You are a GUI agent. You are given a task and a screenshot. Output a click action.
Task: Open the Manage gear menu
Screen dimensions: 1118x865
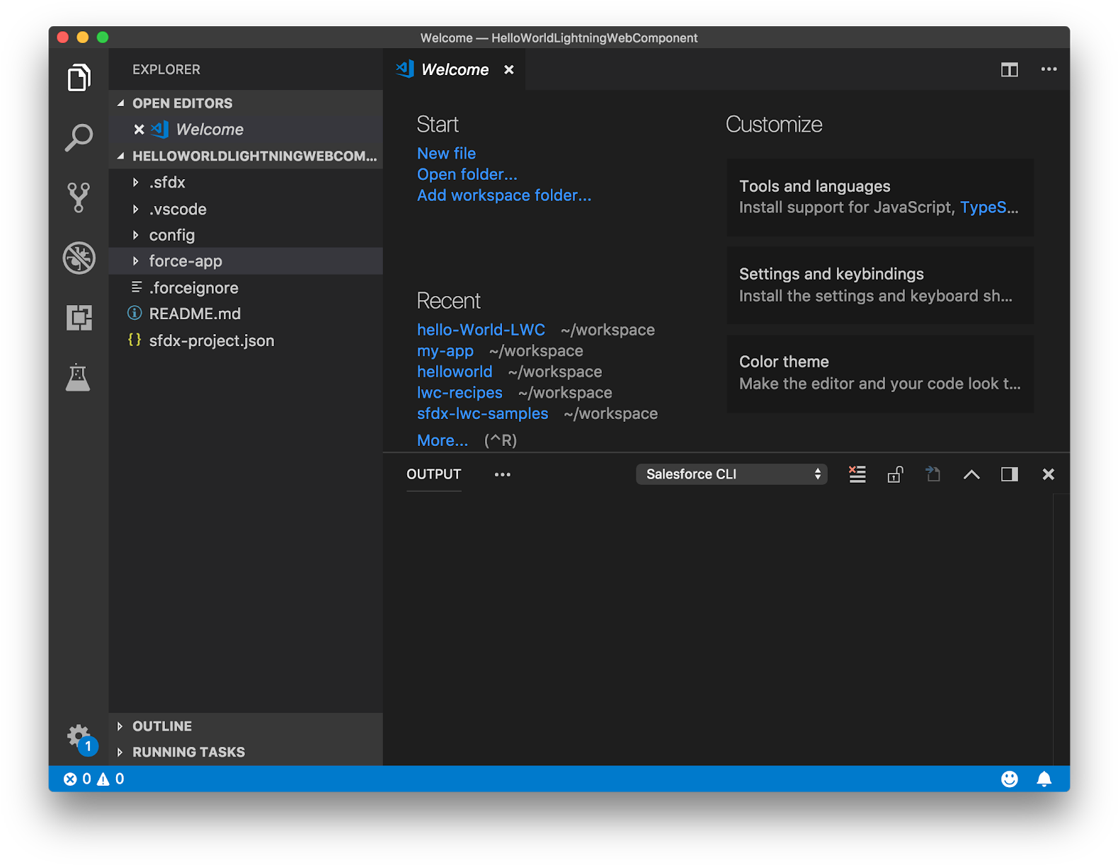pyautogui.click(x=79, y=737)
